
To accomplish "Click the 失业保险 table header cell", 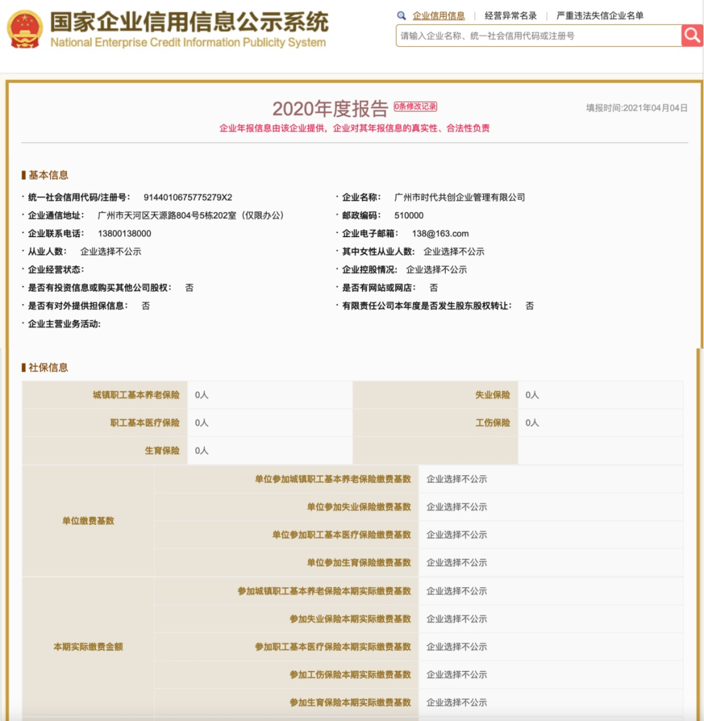I will (x=435, y=395).
